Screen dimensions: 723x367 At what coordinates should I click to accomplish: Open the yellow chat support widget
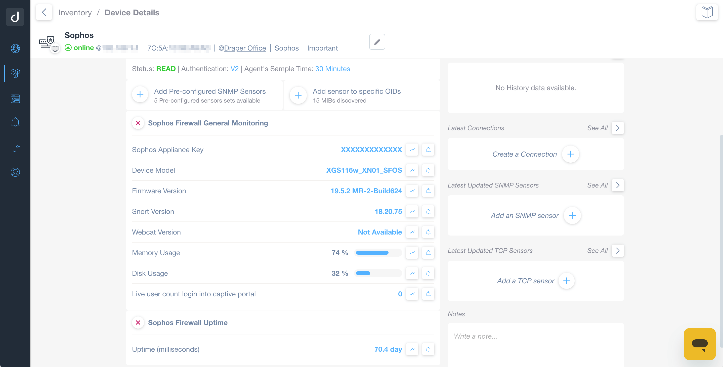pyautogui.click(x=700, y=344)
